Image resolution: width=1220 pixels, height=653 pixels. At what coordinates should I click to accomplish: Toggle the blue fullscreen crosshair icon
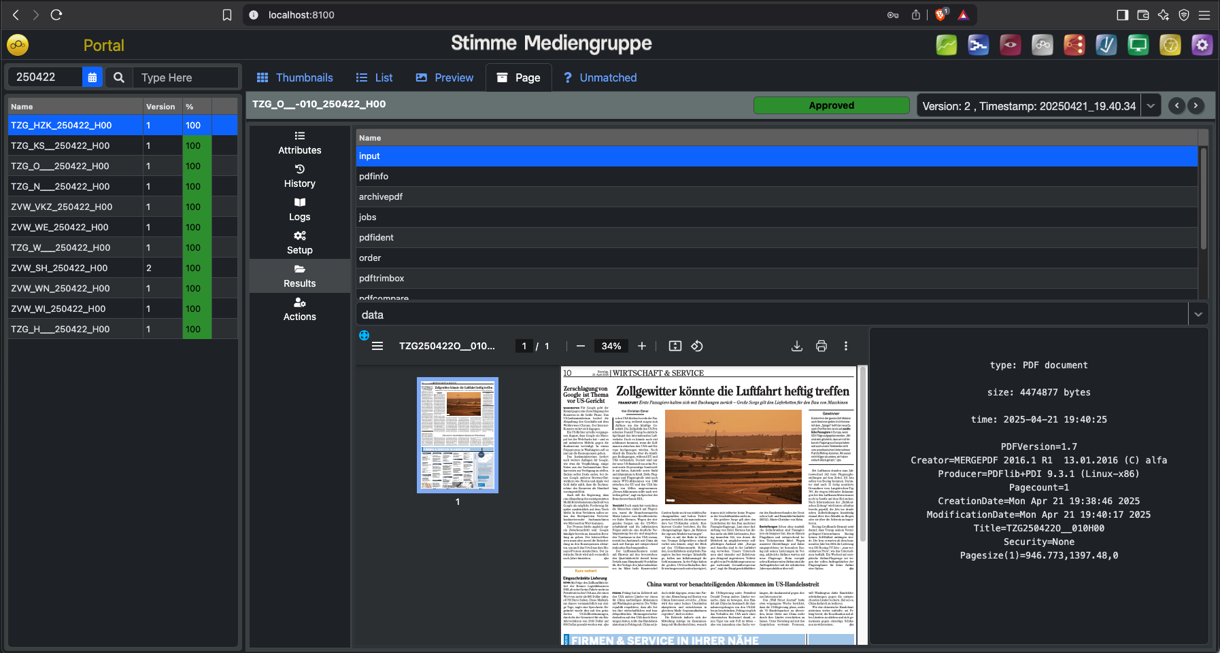pos(364,335)
